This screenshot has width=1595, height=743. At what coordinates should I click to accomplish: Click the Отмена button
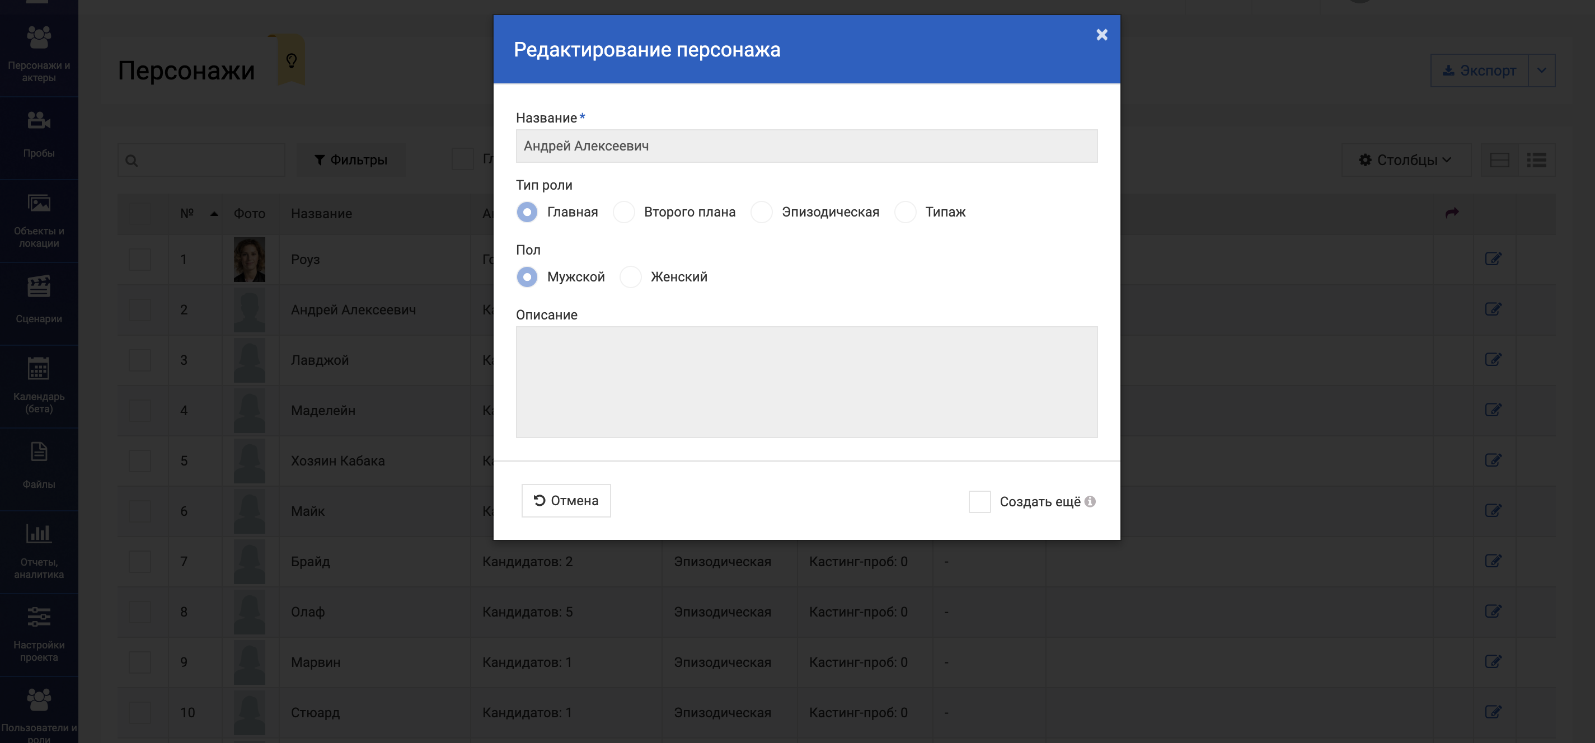click(x=566, y=500)
